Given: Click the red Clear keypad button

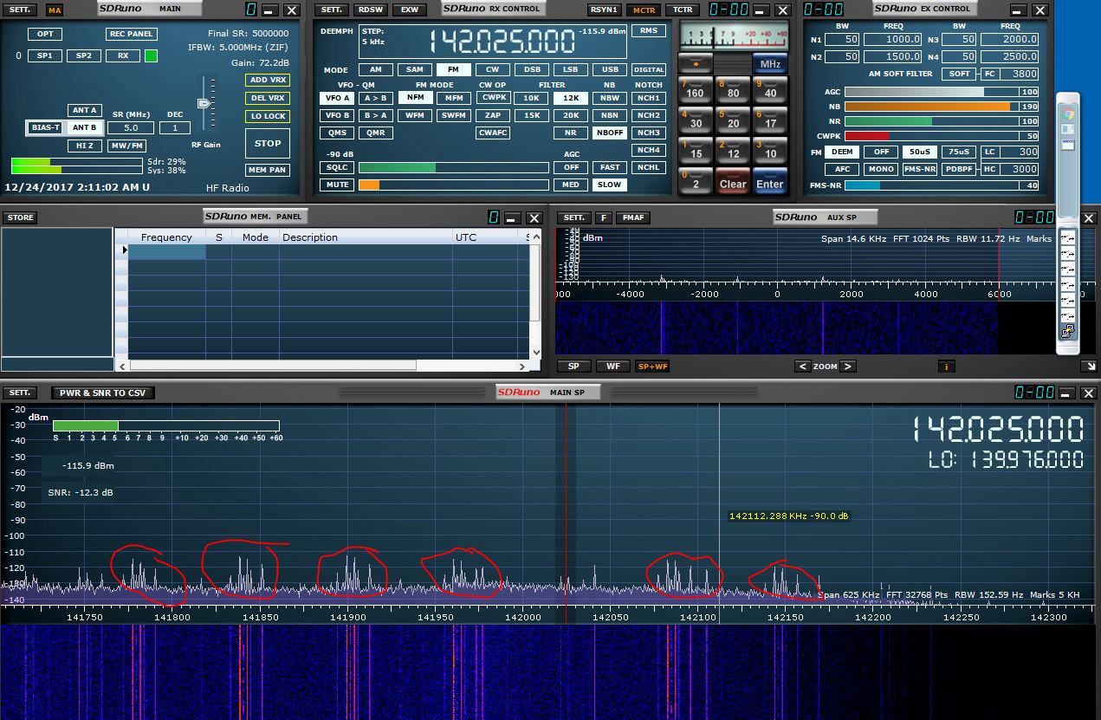Looking at the screenshot, I should [733, 180].
